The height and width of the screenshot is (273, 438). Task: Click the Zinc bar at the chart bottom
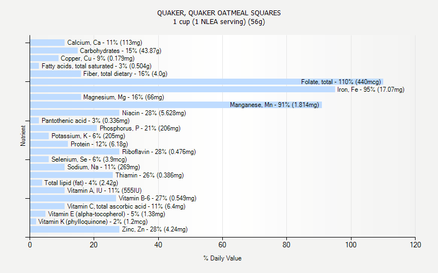click(x=75, y=229)
